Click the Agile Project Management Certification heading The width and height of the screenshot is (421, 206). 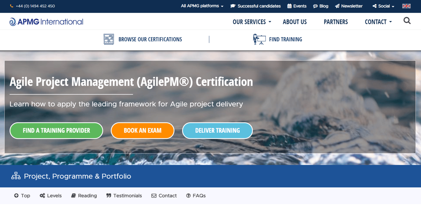[x=131, y=82]
